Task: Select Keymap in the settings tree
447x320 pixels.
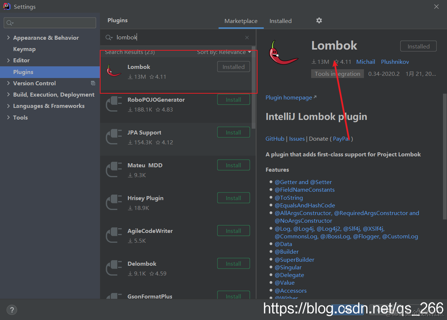Action: coord(24,49)
